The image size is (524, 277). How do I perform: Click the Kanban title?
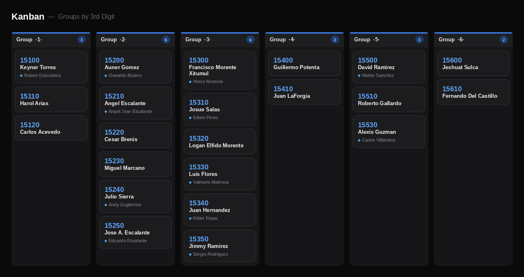click(x=28, y=17)
